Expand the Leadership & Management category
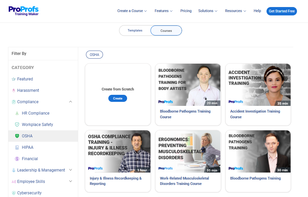This screenshot has height=197, width=308. coord(71,170)
